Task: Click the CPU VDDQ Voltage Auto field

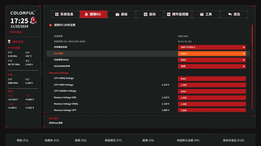Action: 212,79
